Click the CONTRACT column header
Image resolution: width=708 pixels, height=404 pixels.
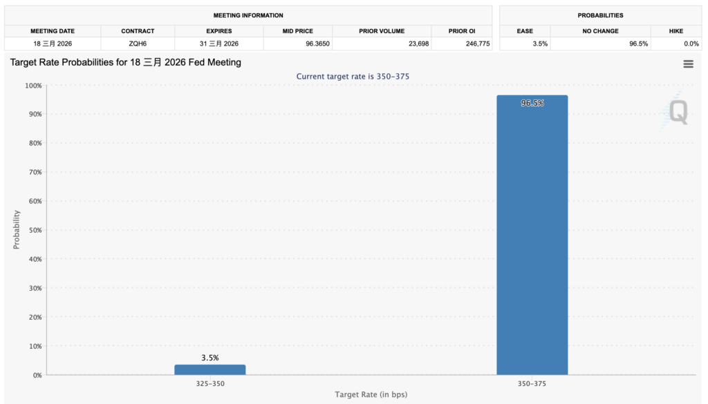138,31
